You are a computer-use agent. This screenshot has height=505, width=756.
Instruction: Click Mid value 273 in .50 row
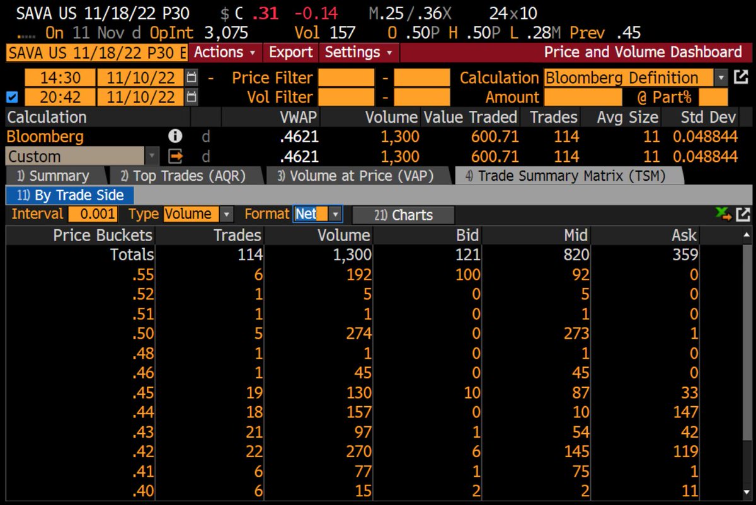[x=576, y=333]
